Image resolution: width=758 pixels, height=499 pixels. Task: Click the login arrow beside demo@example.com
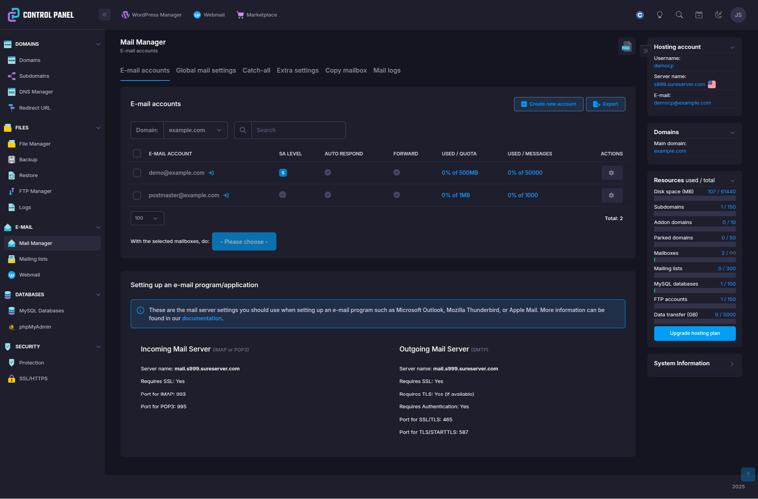(x=211, y=173)
